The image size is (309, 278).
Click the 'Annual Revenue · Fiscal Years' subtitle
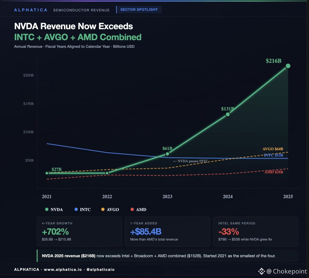tap(74, 47)
